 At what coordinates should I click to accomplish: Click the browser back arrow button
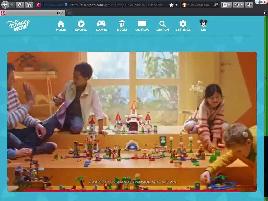click(x=5, y=5)
